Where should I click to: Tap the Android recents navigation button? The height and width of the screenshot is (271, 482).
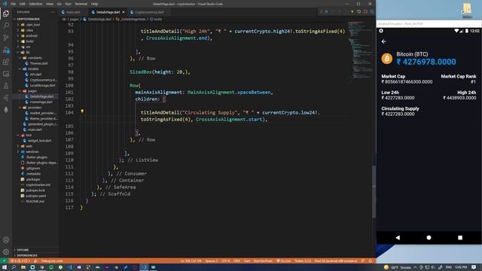460,238
